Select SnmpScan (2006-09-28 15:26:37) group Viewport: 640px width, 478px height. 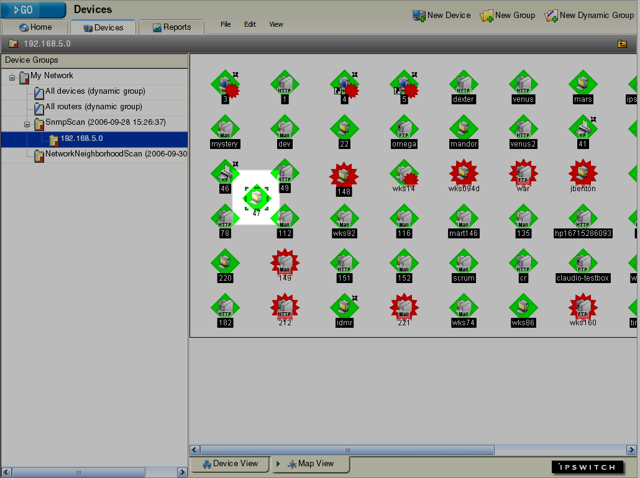tap(105, 122)
